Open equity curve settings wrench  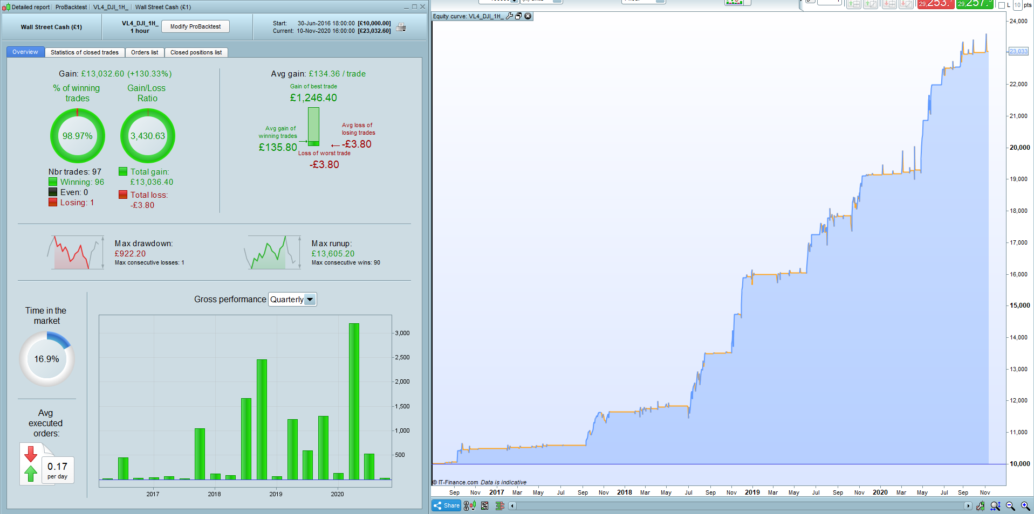coord(509,16)
